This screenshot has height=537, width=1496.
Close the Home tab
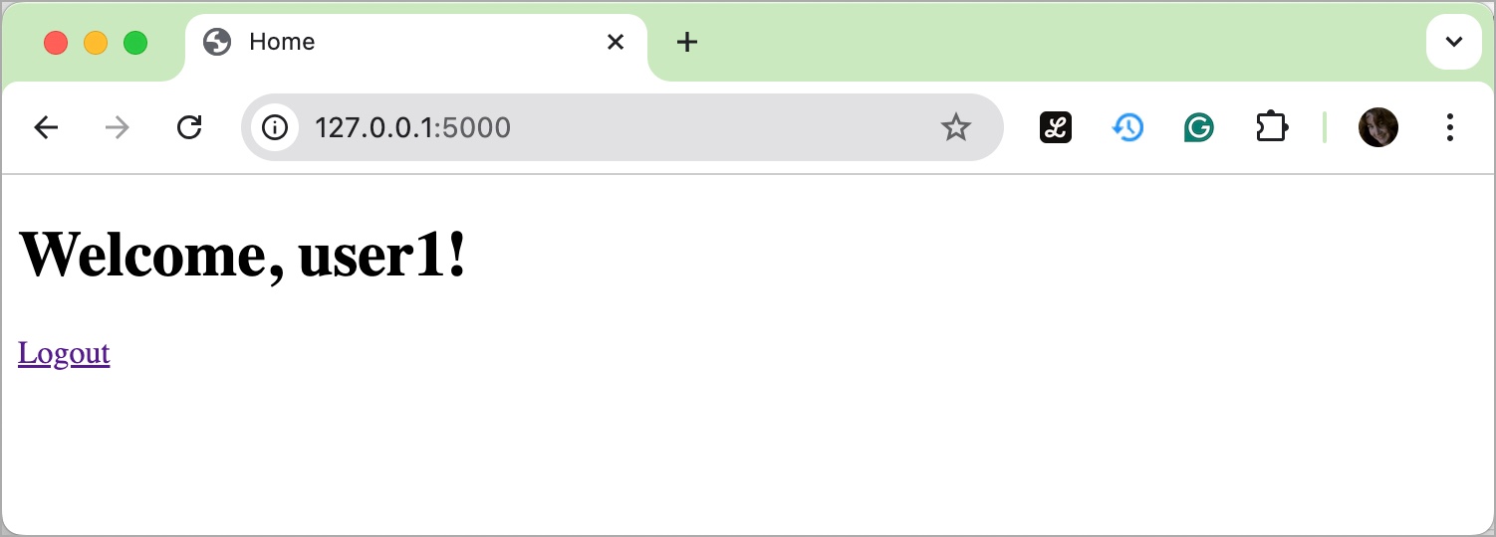click(616, 42)
